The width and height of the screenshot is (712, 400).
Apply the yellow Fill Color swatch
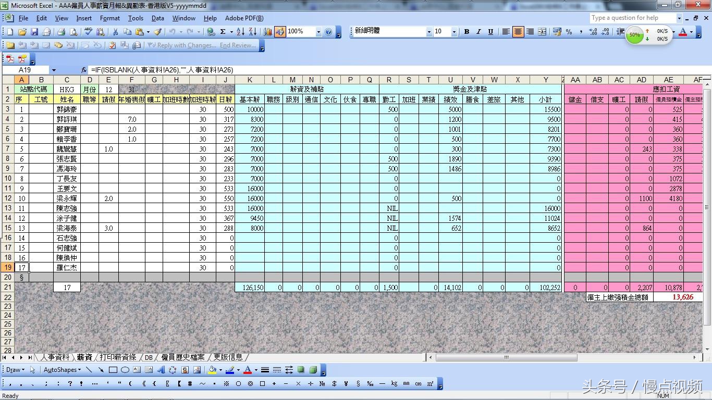tap(212, 370)
